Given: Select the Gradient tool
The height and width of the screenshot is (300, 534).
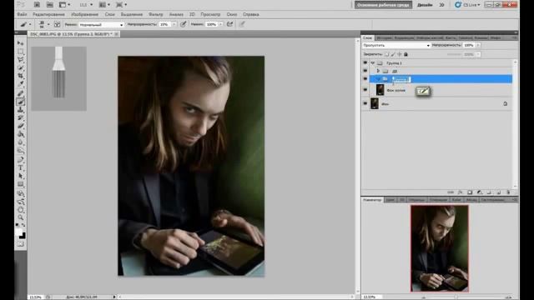Looking at the screenshot, I should (x=21, y=134).
